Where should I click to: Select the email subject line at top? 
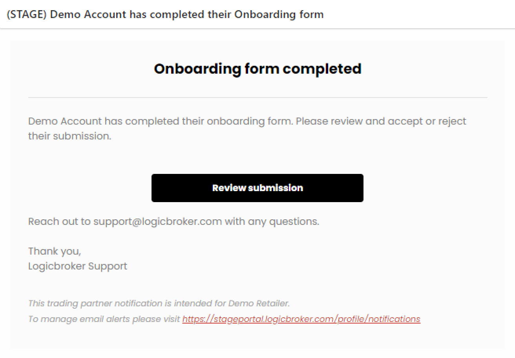[165, 14]
